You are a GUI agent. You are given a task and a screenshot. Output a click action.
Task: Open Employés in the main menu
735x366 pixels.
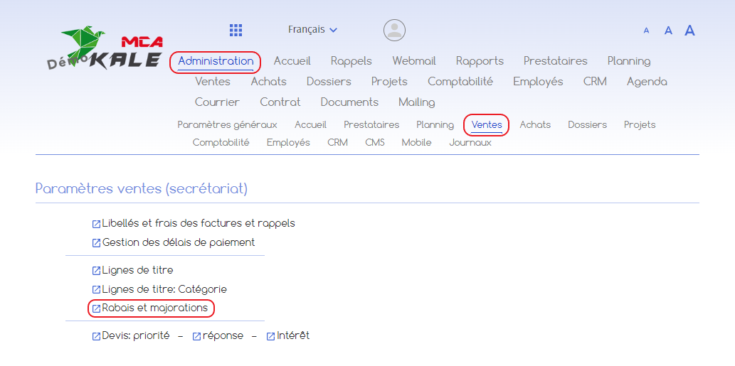538,82
